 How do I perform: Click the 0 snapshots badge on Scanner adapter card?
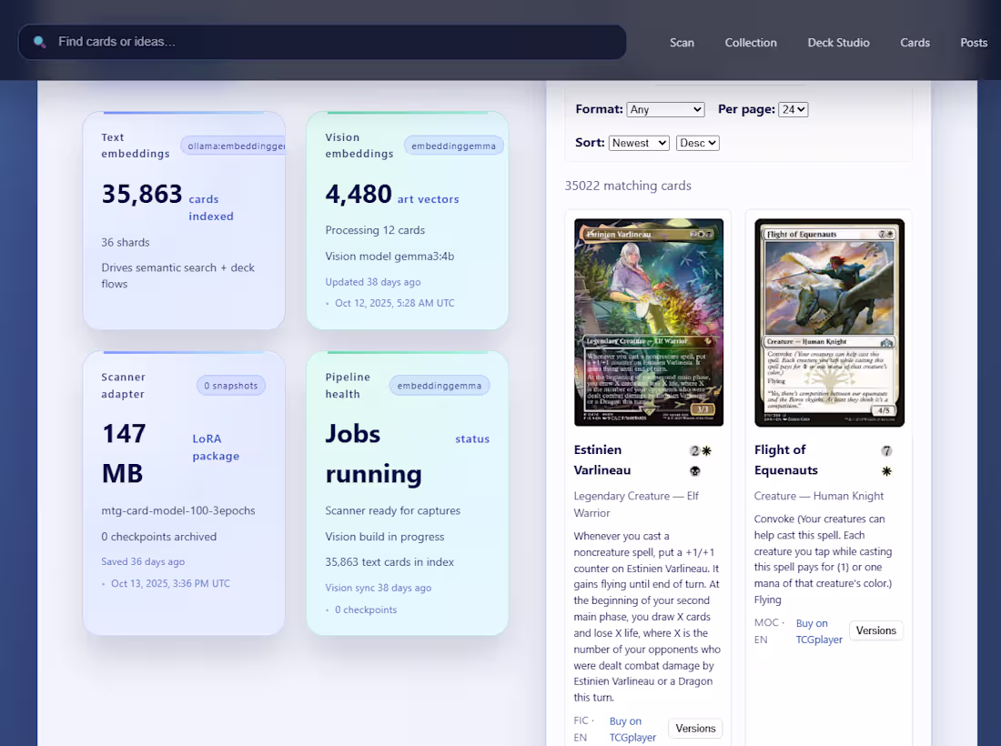click(230, 385)
